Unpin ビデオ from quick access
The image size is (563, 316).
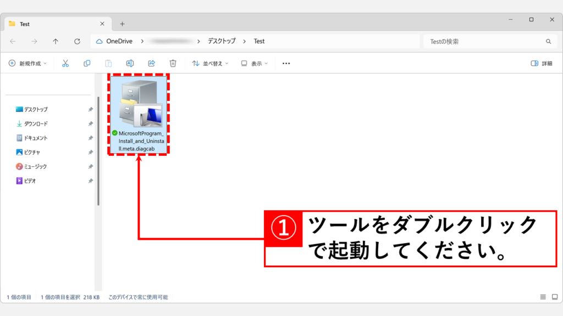[91, 181]
